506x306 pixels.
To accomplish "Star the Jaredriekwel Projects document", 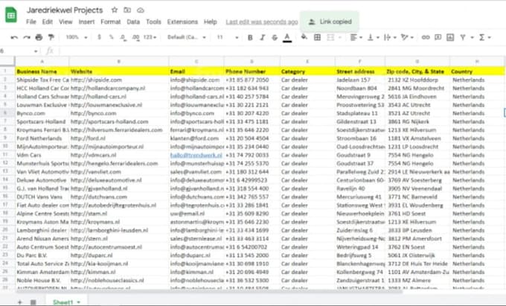I will (115, 10).
